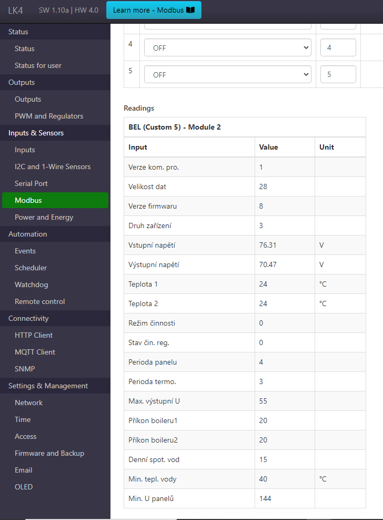Open PWM and Regulators settings

pyautogui.click(x=49, y=116)
